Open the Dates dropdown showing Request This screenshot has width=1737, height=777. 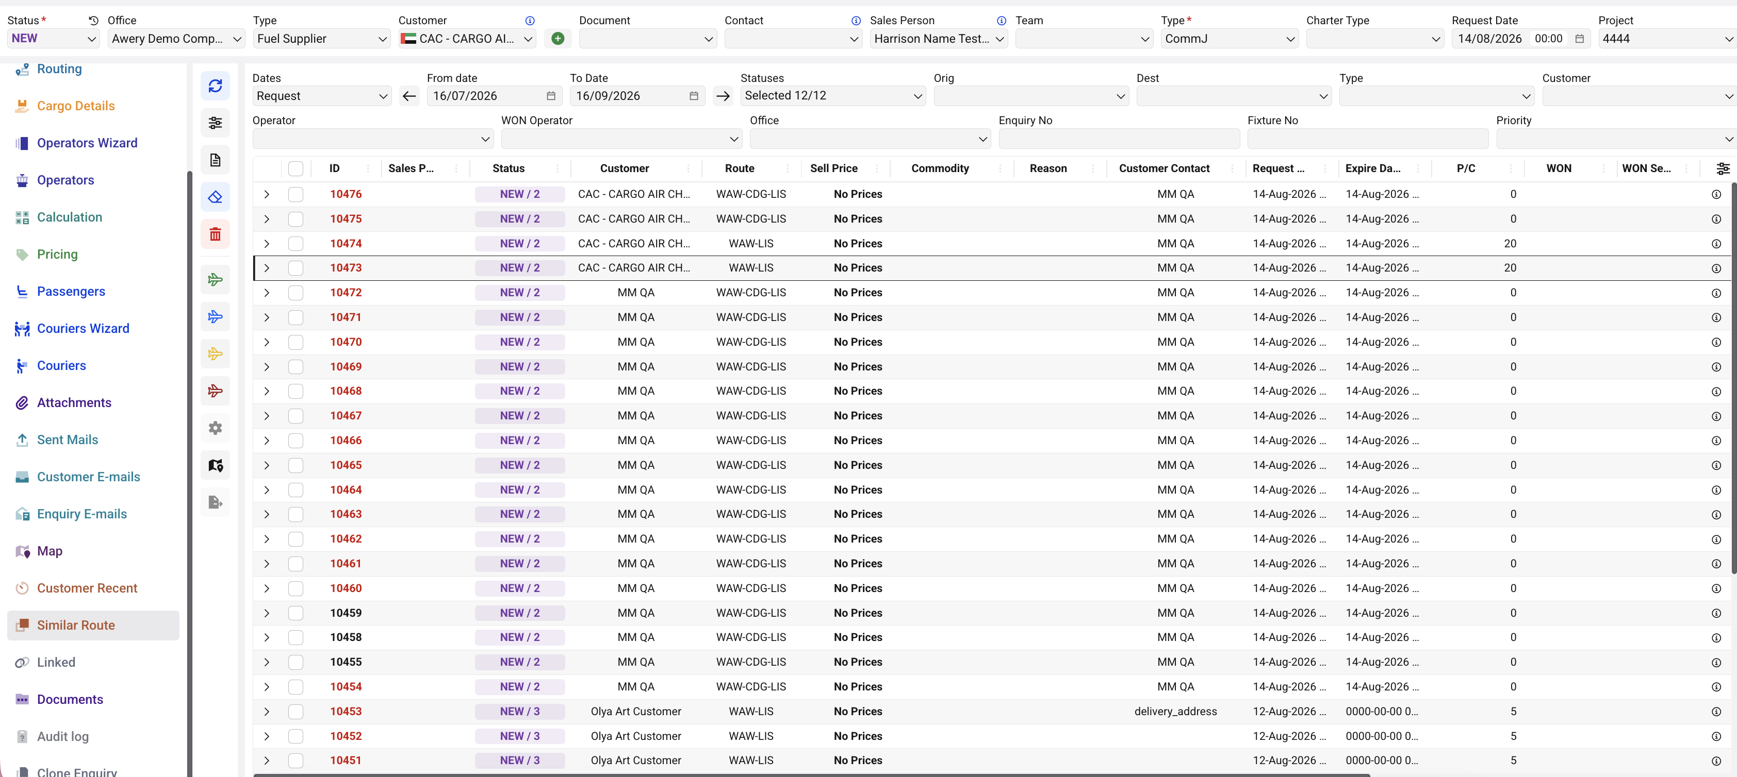(322, 96)
